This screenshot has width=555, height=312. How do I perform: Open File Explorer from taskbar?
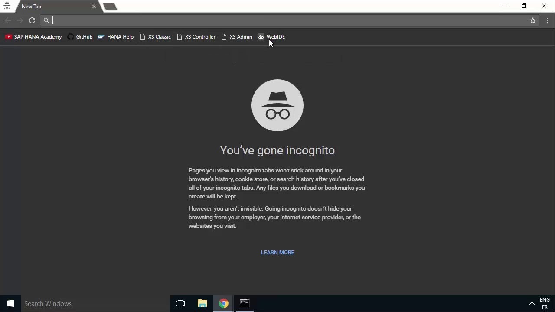202,303
